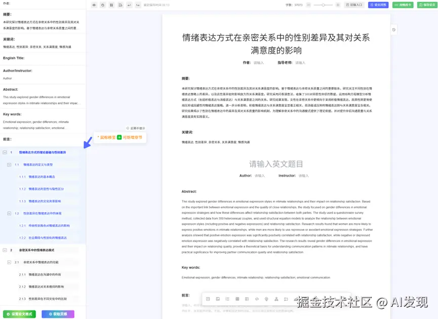The height and width of the screenshot is (319, 438).
Task: Click Abstract section in left panel
Action: 43,96
